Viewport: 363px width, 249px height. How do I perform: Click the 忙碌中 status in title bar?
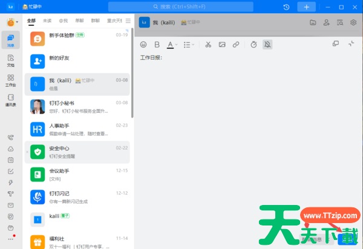coord(32,7)
